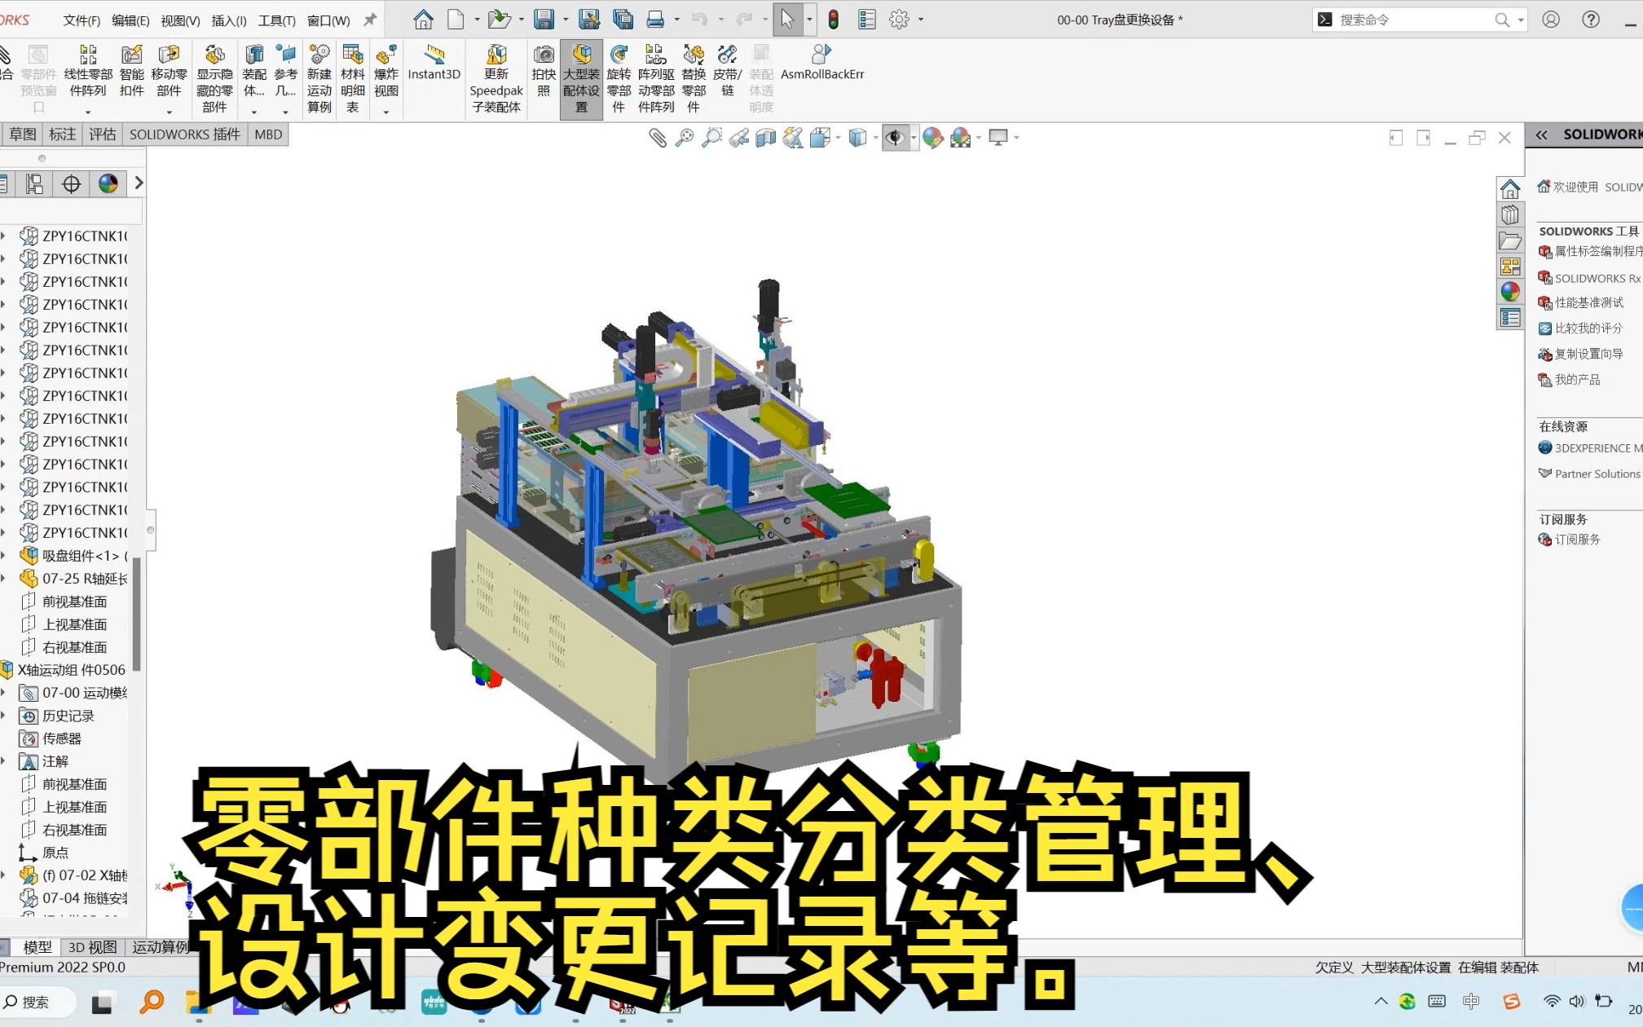
Task: Open the SOLIDWORKS Rx link
Action: point(1596,278)
